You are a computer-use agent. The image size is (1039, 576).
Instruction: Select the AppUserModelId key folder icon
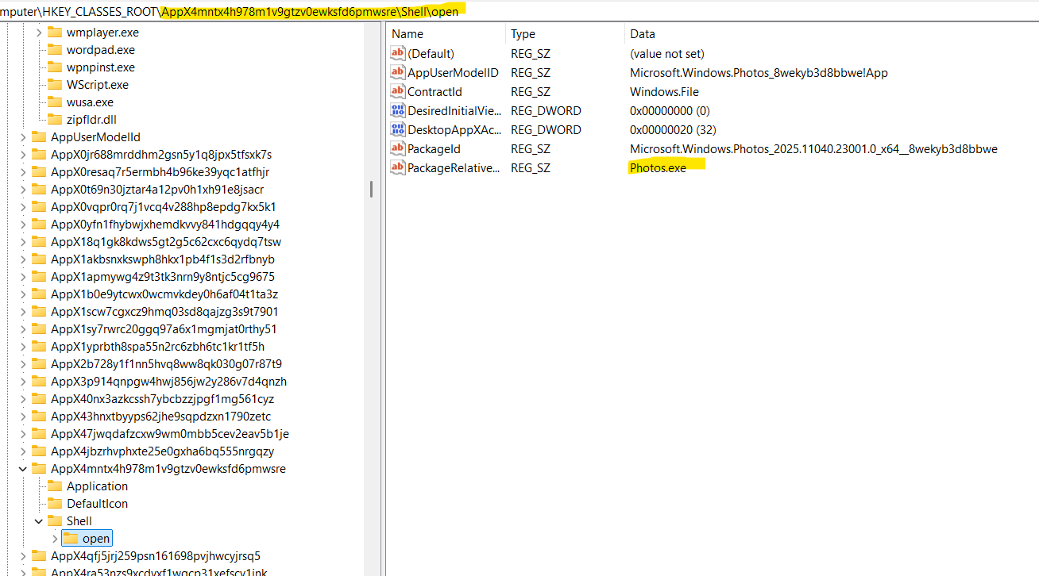[39, 137]
